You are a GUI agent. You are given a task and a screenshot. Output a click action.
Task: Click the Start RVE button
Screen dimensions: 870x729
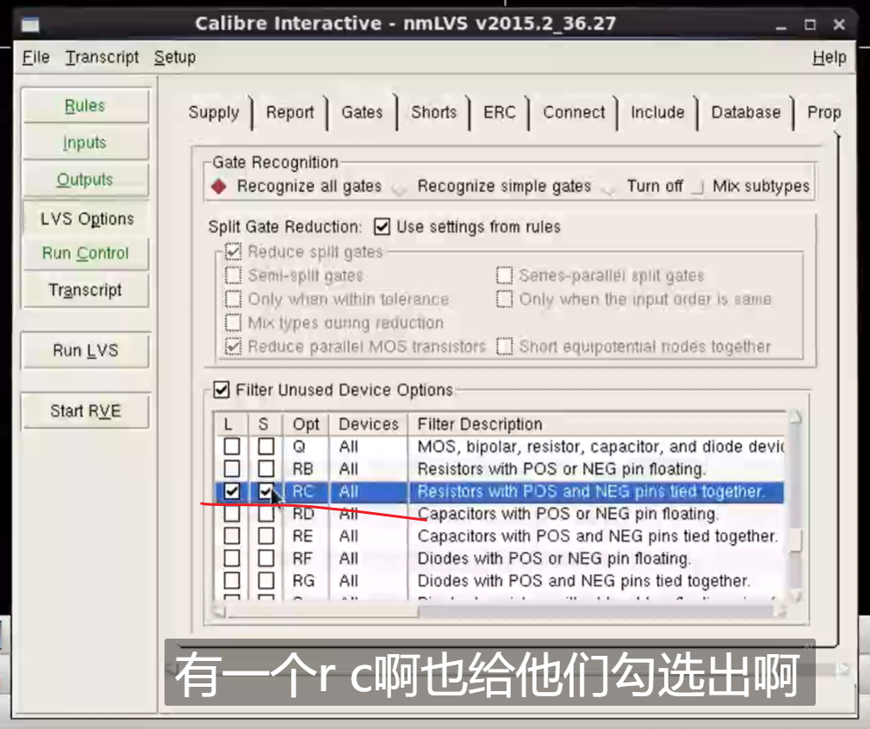tap(85, 411)
